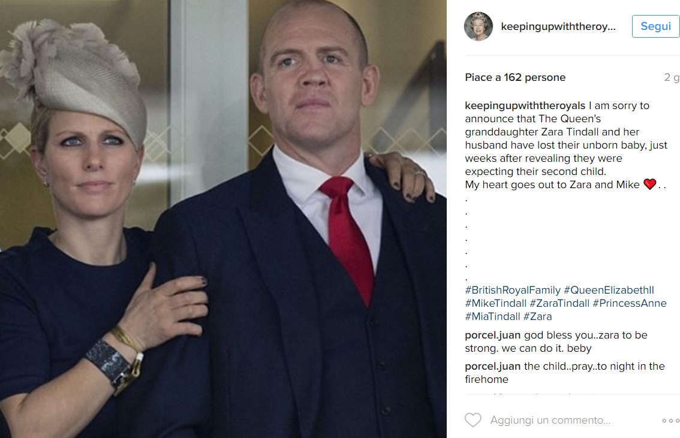
Task: Open the #QueenElizabethII hashtag
Action: coord(609,290)
